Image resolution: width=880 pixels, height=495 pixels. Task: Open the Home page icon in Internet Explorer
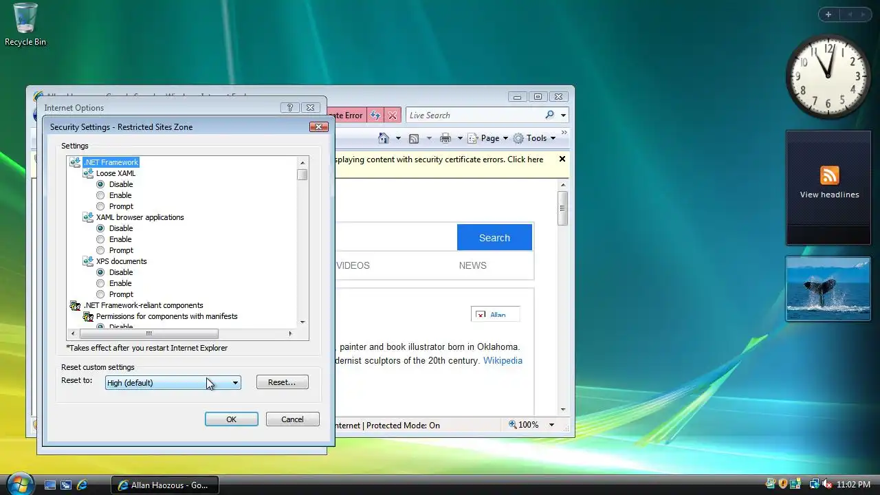tap(384, 138)
